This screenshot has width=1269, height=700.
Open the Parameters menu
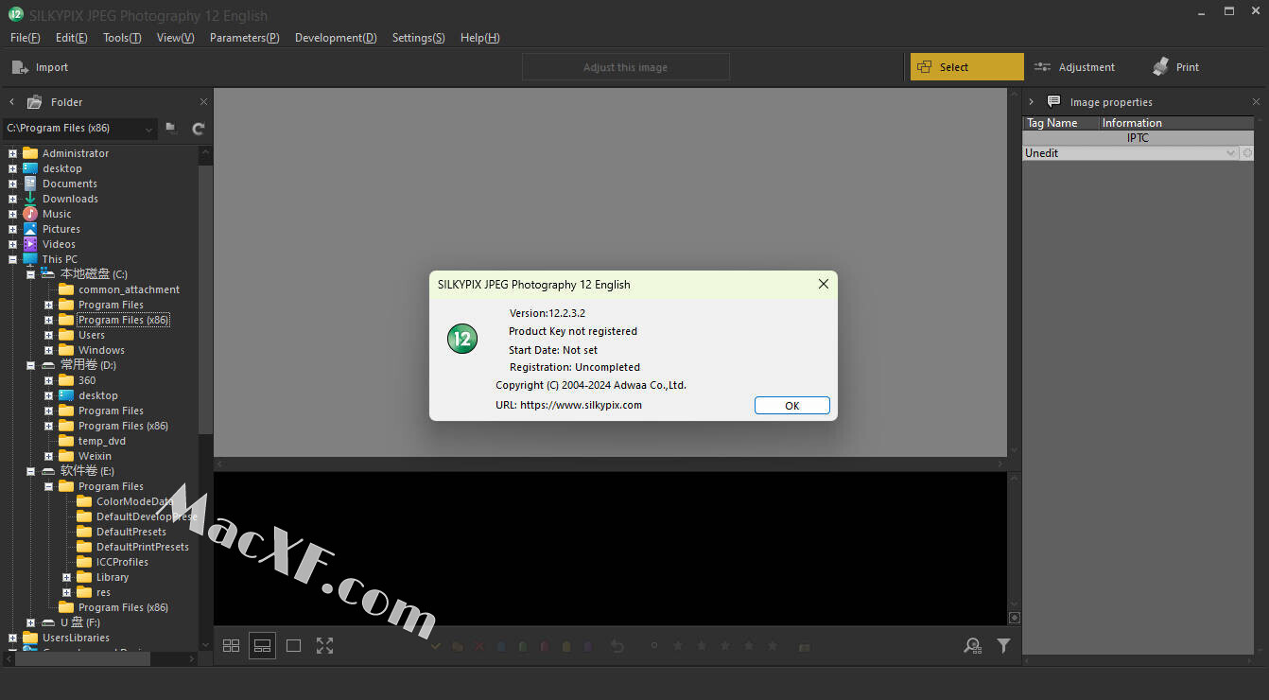[244, 38]
